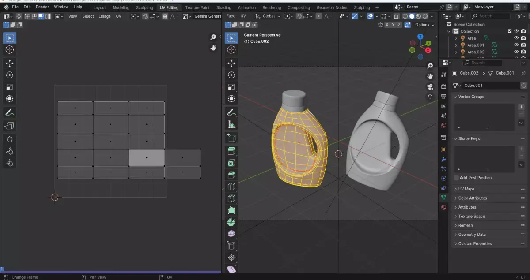Viewport: 530px width, 280px height.
Task: Toggle X mirror axis in 3D viewport
Action: 387,25
